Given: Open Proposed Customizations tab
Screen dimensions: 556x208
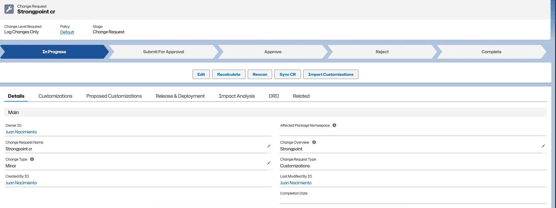Looking at the screenshot, I should (x=114, y=96).
